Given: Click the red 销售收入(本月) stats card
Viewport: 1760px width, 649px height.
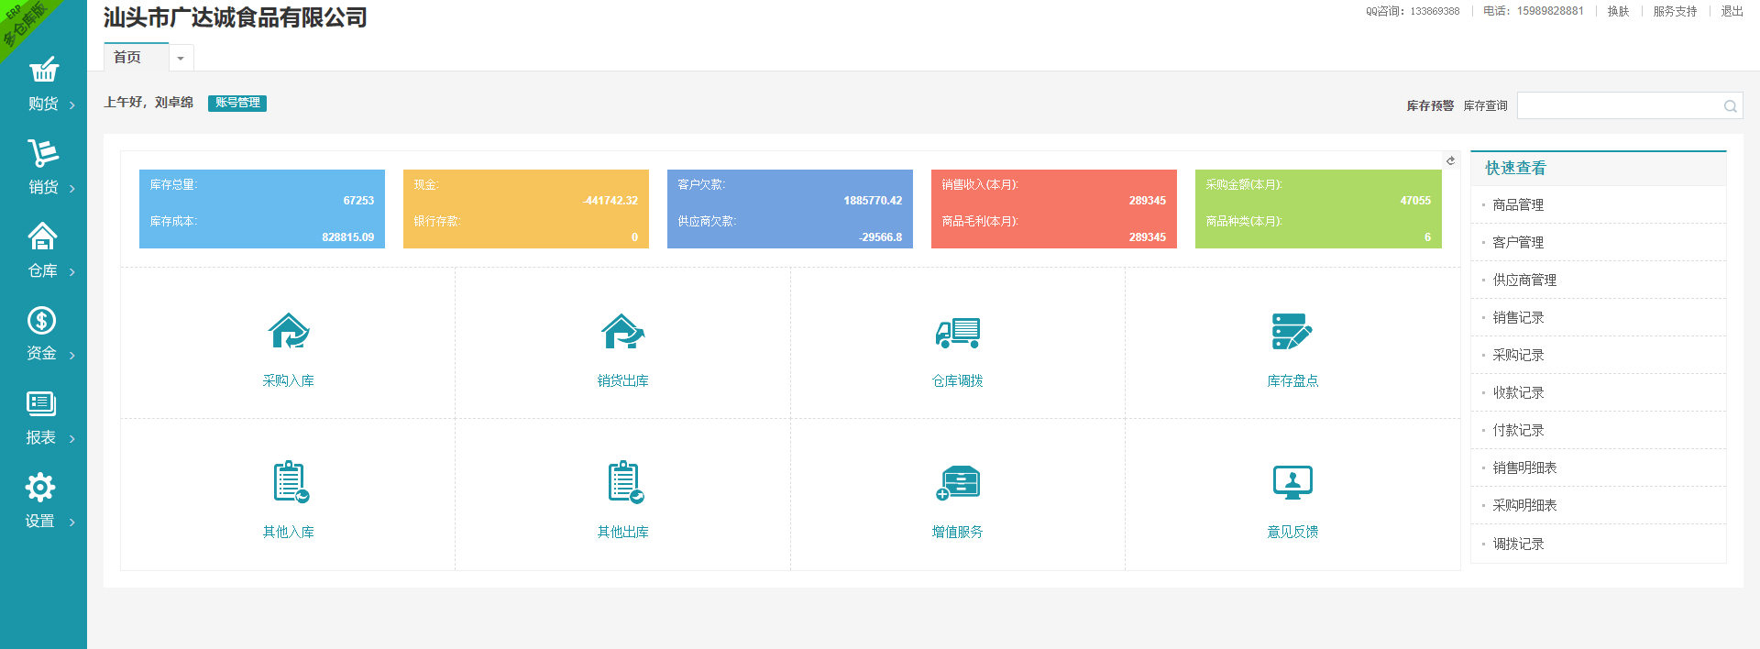Looking at the screenshot, I should point(1054,209).
